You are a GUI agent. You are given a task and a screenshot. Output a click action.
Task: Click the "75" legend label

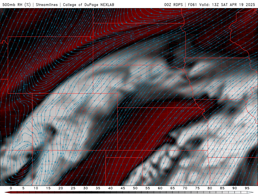pos(197,188)
